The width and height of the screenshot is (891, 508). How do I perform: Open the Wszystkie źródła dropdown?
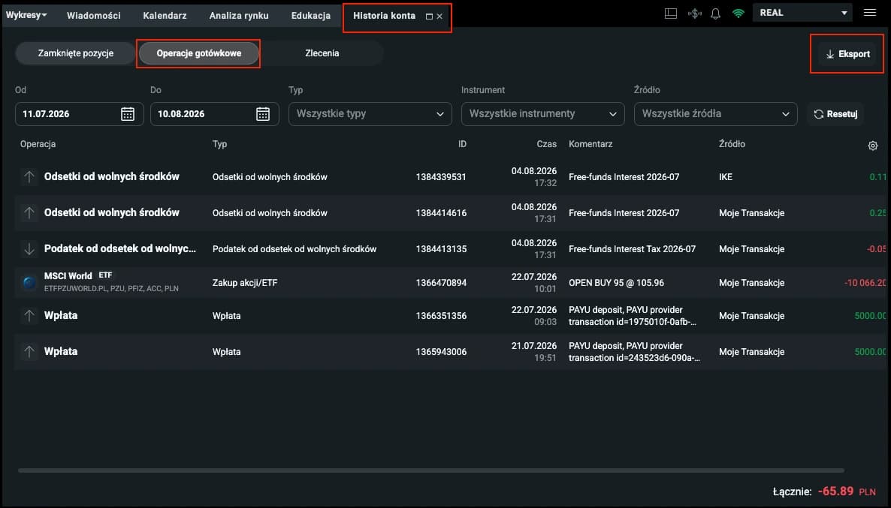coord(715,114)
